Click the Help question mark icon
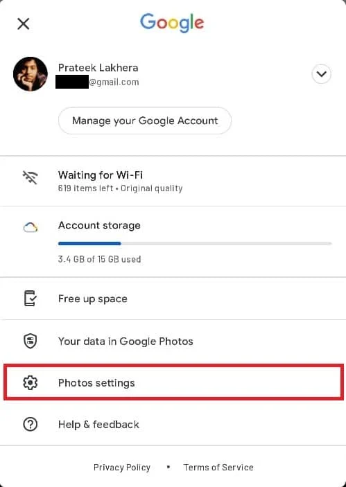This screenshot has height=487, width=346. pyautogui.click(x=30, y=424)
